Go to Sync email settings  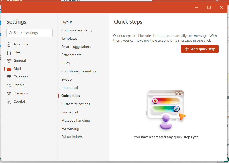pos(70,112)
